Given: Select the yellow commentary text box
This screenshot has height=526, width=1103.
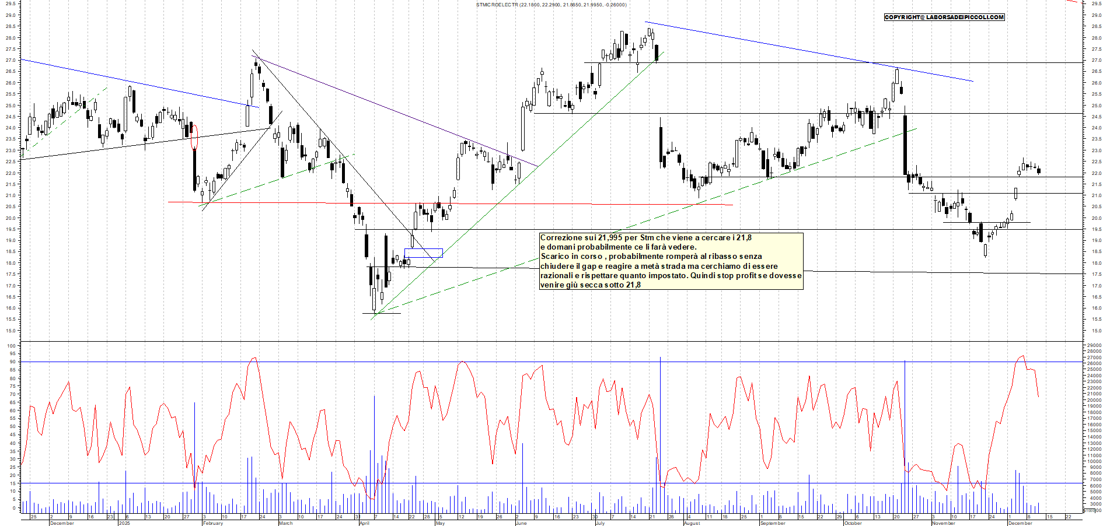Looking at the screenshot, I should pos(671,261).
